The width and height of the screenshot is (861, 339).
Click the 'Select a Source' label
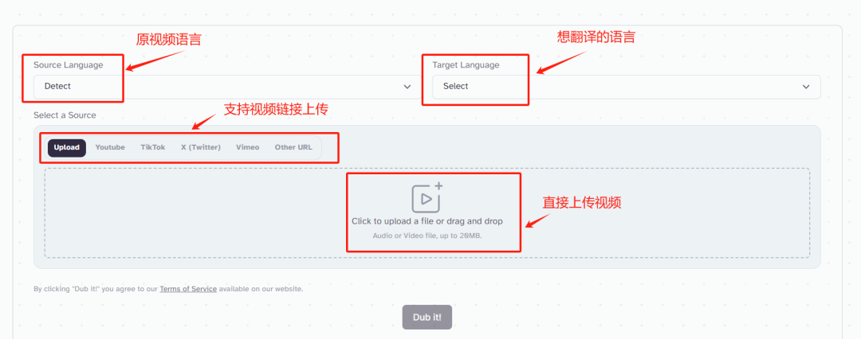(65, 115)
